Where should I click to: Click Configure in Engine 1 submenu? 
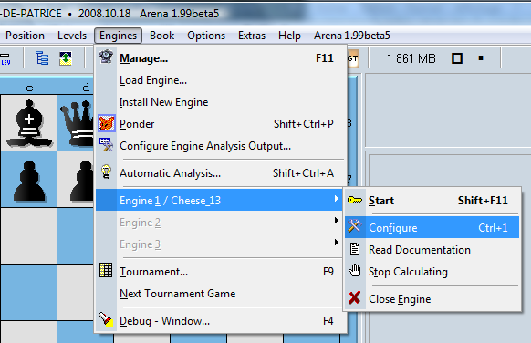[432, 227]
